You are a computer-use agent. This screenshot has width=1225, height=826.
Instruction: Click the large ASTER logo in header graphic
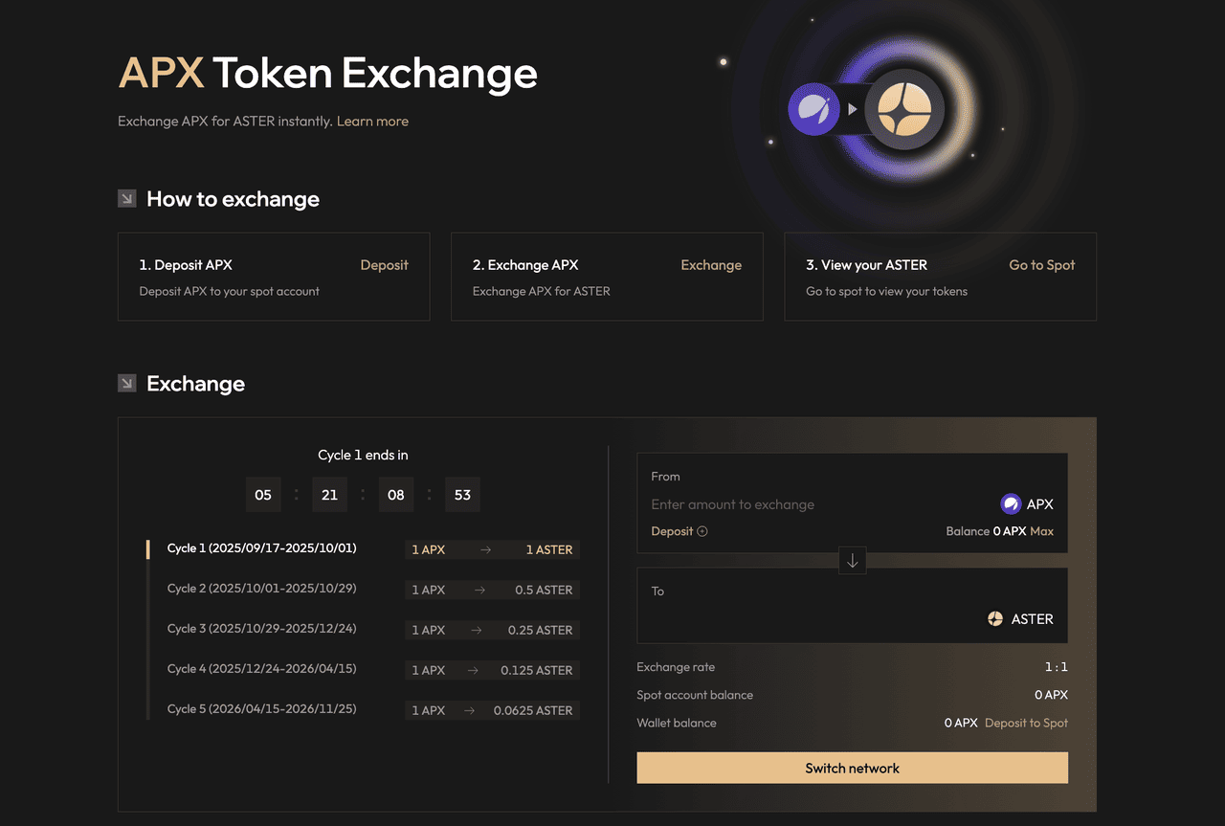903,109
